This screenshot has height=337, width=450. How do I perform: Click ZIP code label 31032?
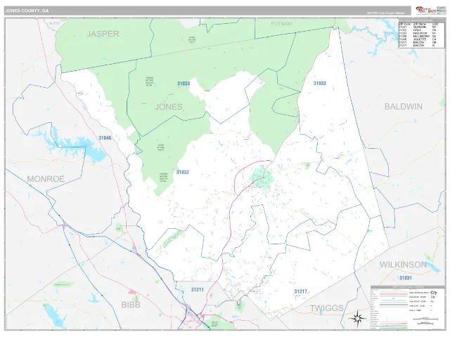pos(183,173)
